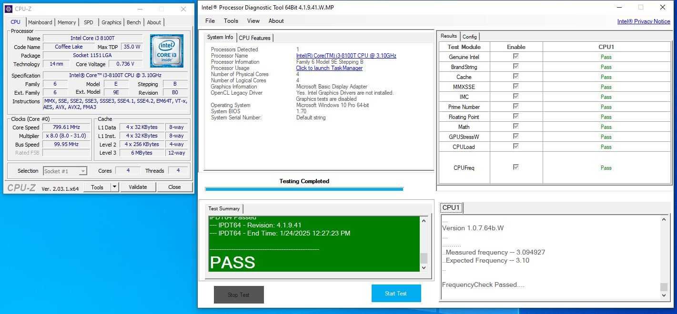Open the i3-8100T processor name link
This screenshot has height=314, width=677.
click(x=346, y=56)
